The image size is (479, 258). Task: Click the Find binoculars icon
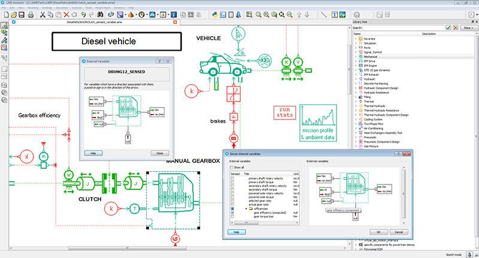coord(100,14)
